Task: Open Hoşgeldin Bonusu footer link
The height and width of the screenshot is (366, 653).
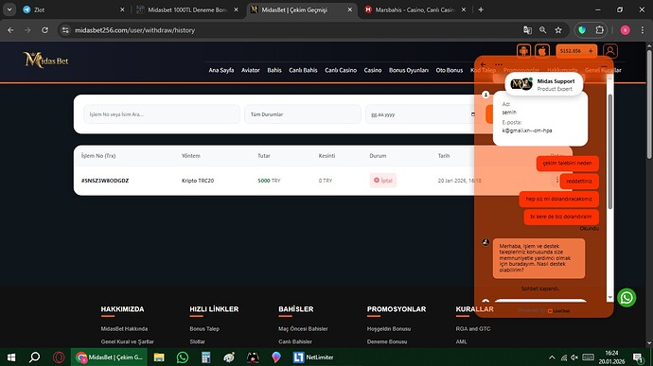Action: click(389, 328)
